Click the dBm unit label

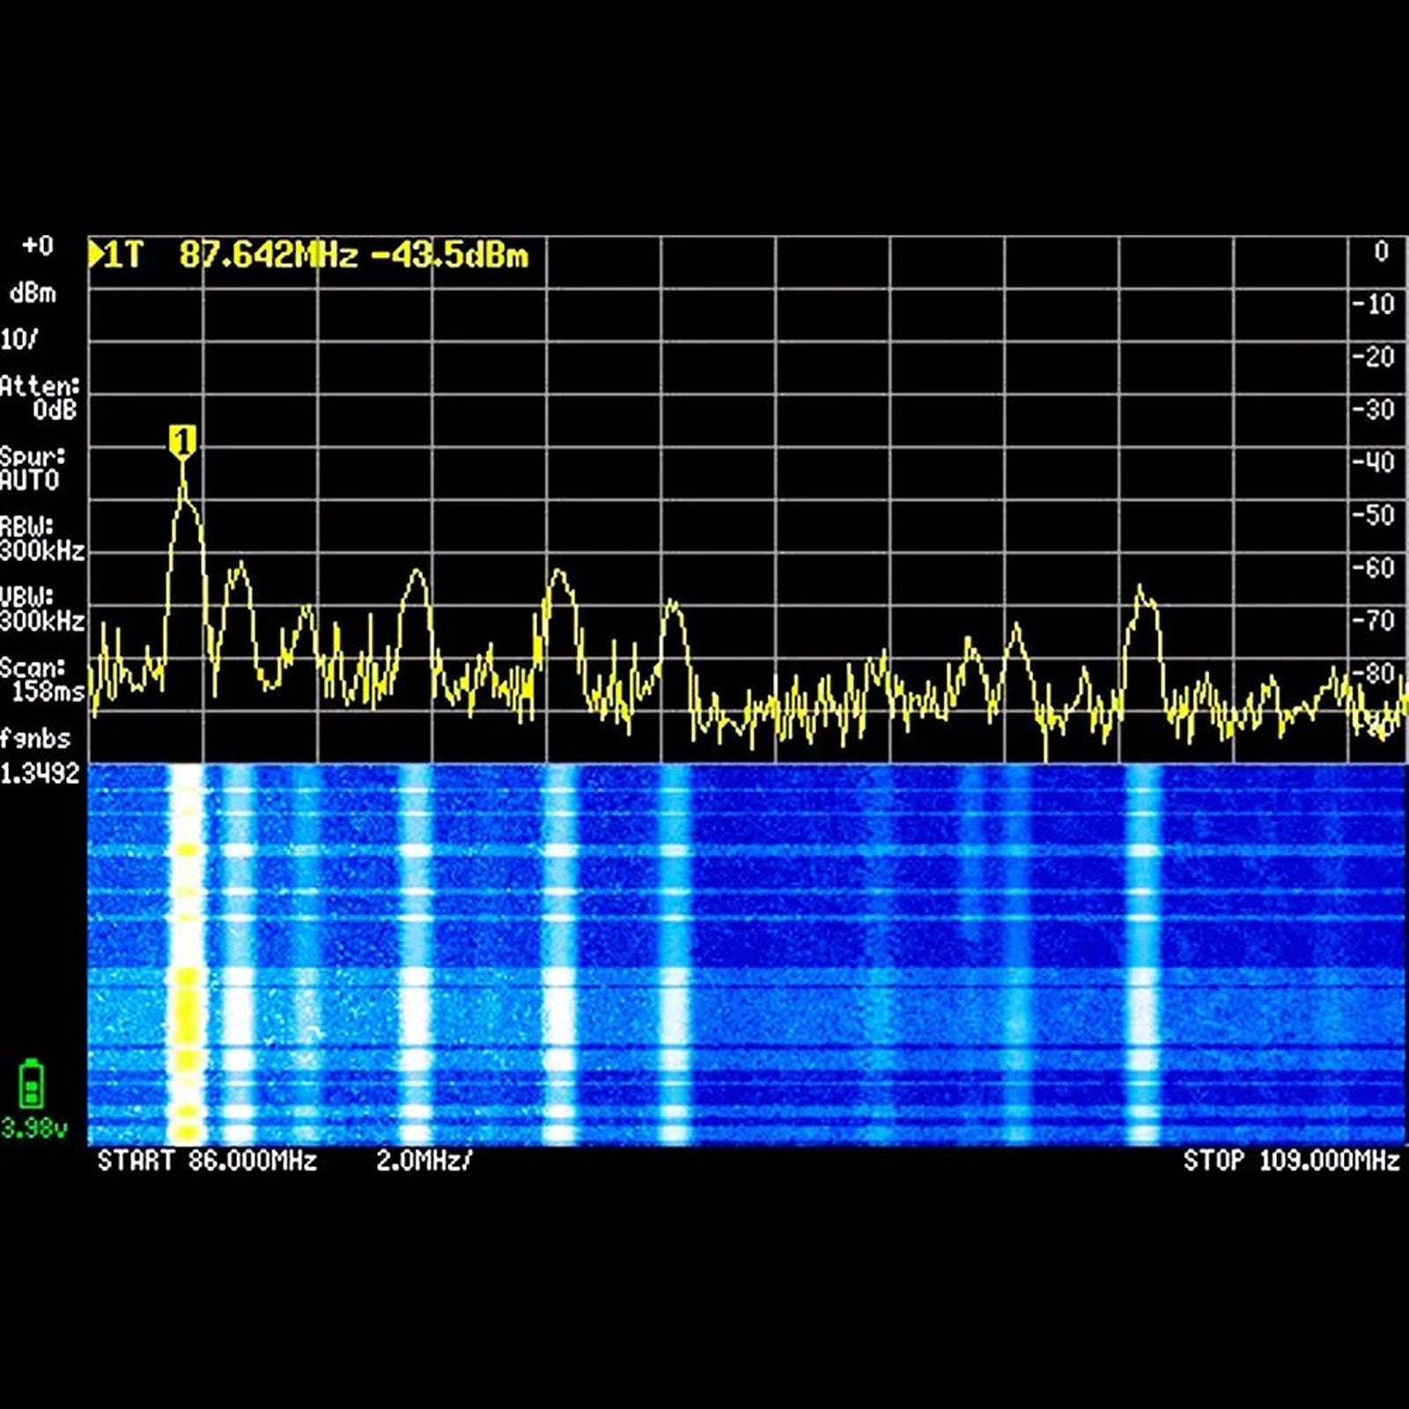pos(33,293)
